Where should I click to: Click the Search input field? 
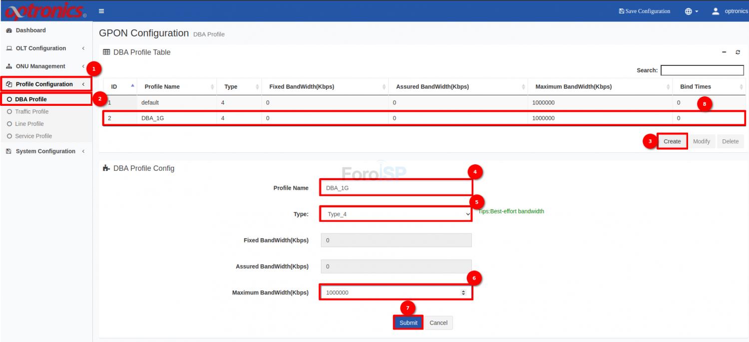pos(702,70)
